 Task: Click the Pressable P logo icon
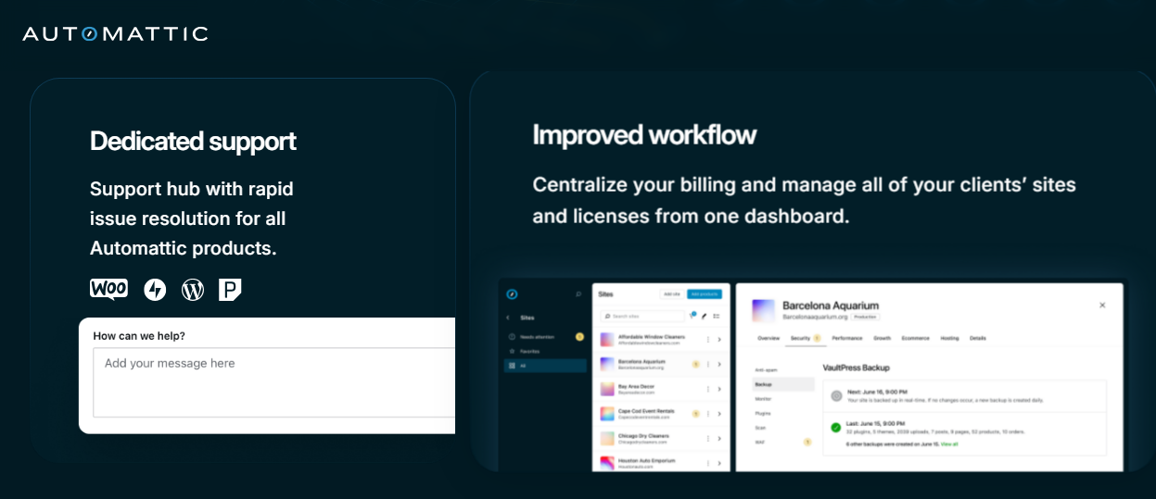[x=230, y=290]
